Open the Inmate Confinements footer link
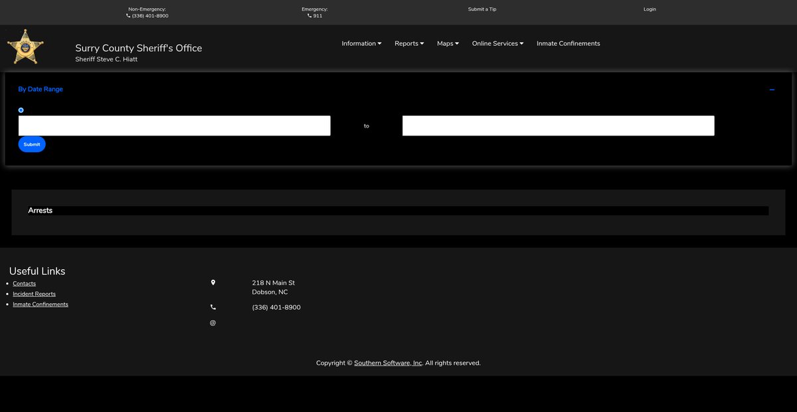Screen dimensions: 797x412 [x=41, y=304]
